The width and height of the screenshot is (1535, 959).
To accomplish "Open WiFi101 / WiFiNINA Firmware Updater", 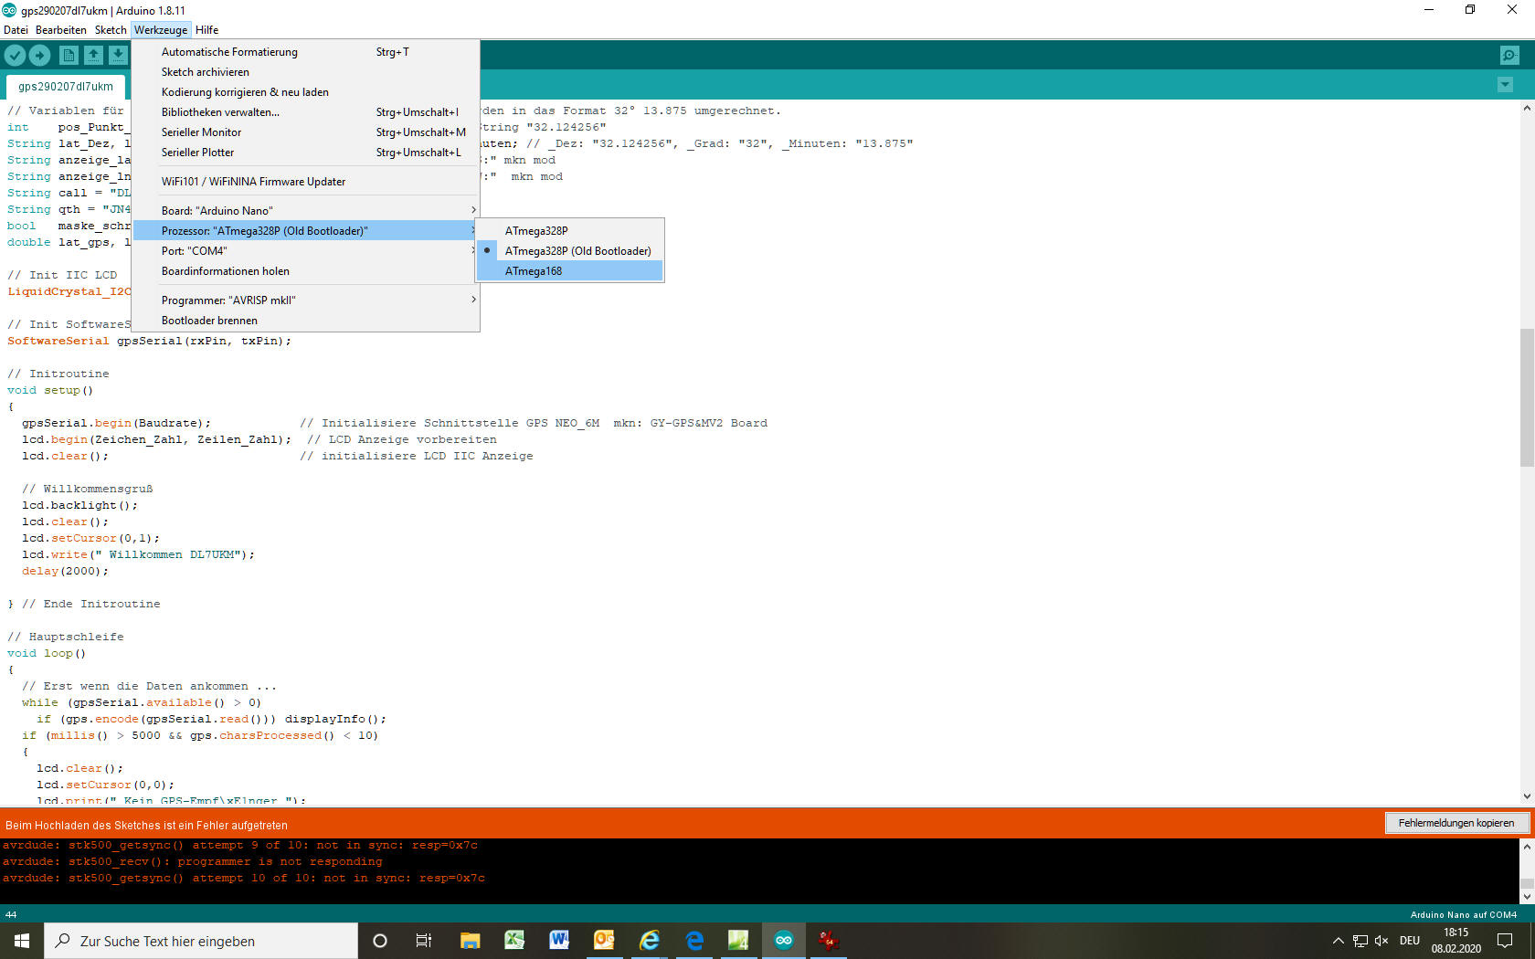I will (305, 182).
